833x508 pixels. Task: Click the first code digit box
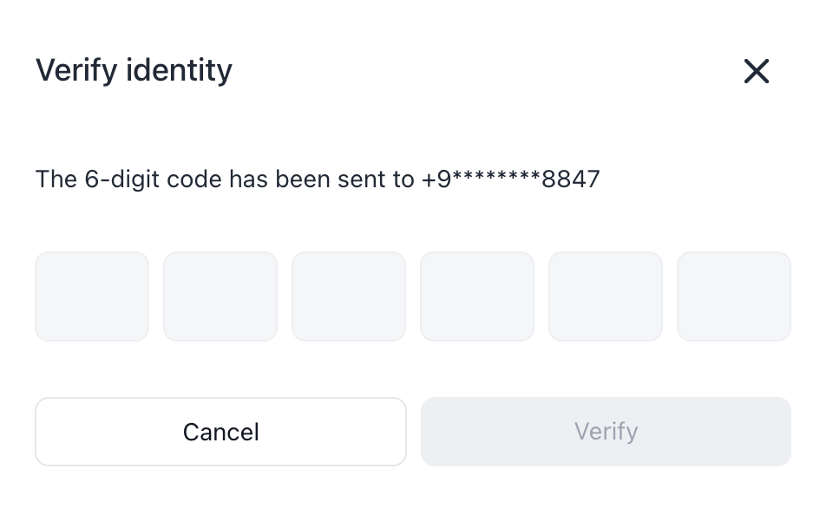[x=92, y=296]
